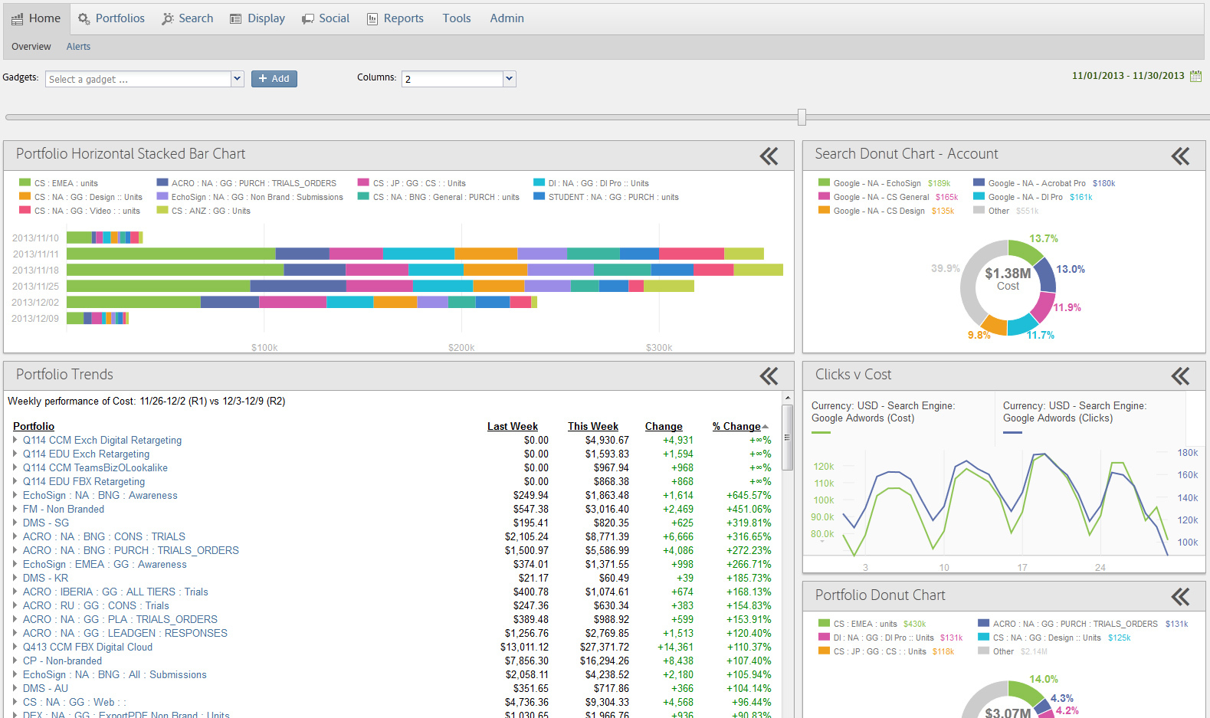Open the Admin menu
Screen dimensions: 1210x718
coord(507,18)
